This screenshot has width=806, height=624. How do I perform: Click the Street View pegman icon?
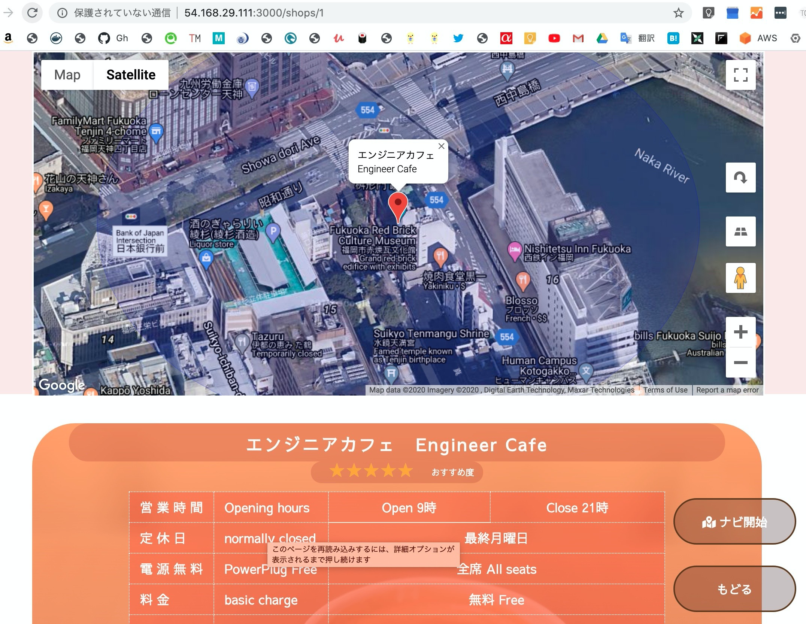click(x=740, y=278)
